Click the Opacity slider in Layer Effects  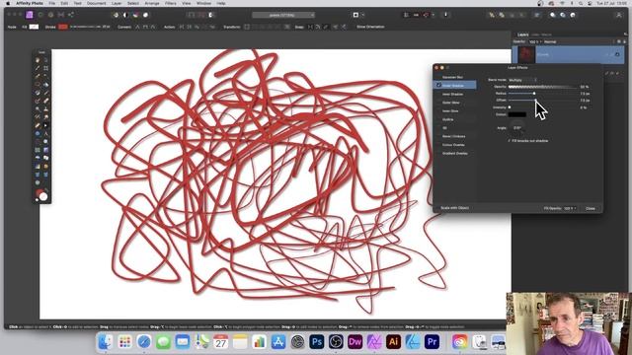(x=542, y=87)
